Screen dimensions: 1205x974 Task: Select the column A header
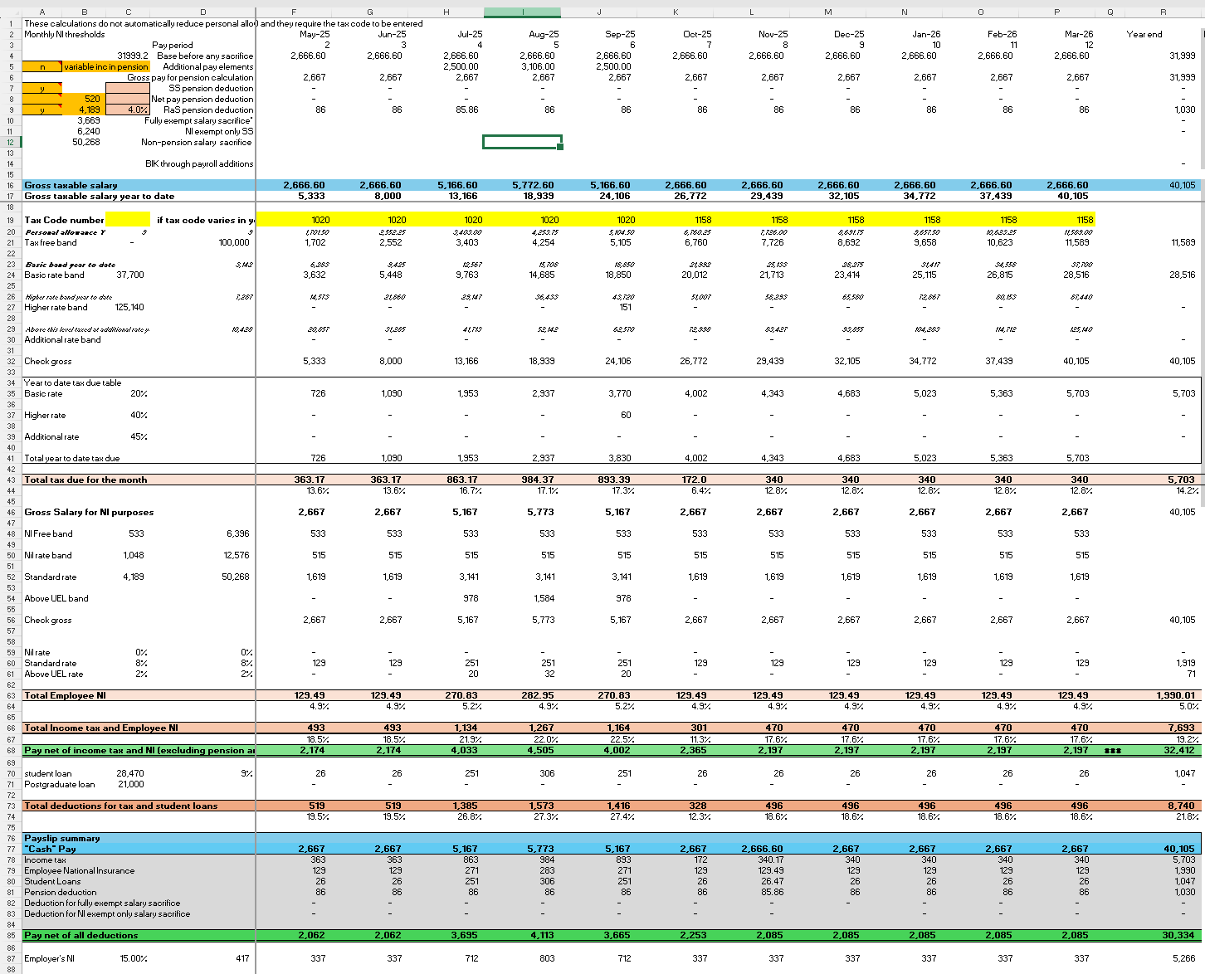pos(41,12)
